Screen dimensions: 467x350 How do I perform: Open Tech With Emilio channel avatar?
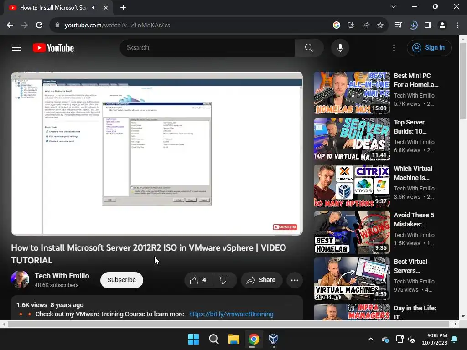20,279
